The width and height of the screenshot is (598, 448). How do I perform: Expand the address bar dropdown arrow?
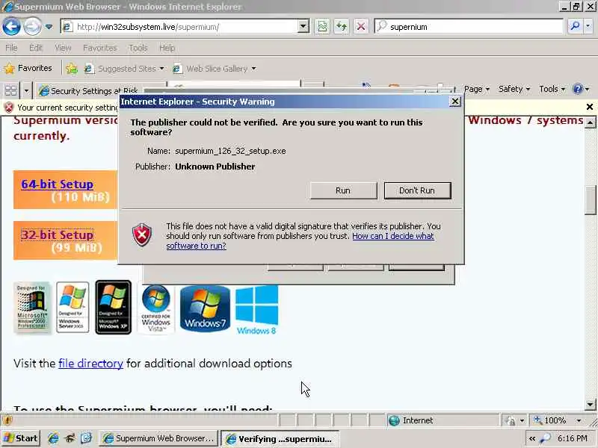tap(303, 27)
